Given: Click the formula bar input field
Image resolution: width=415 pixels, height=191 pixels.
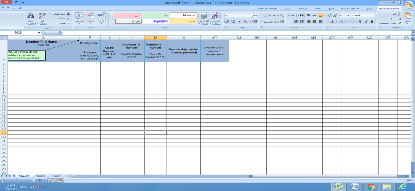Looking at the screenshot, I should point(237,32).
